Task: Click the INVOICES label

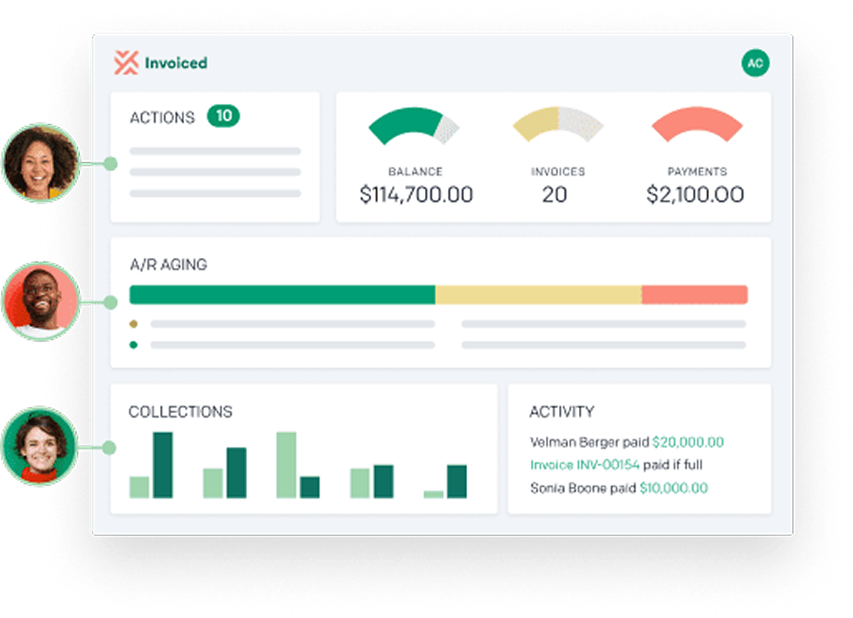Action: (558, 172)
